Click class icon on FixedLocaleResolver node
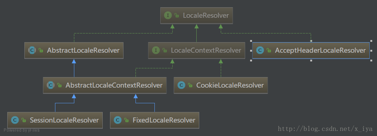 point(118,120)
